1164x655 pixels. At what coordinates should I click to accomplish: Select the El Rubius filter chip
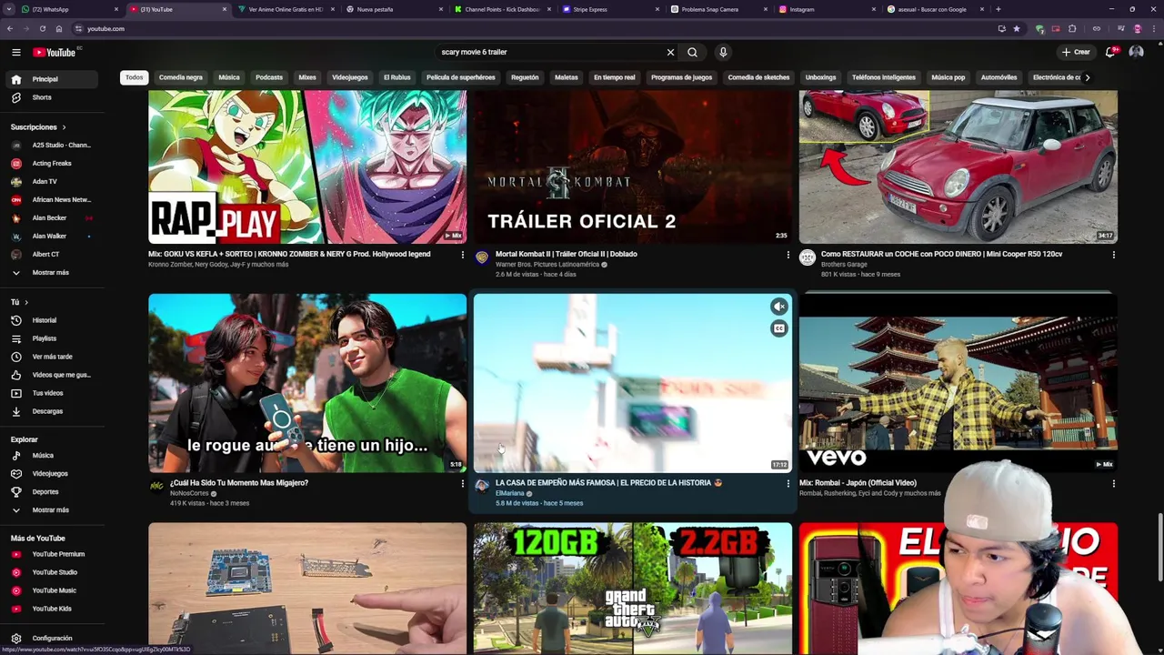pyautogui.click(x=397, y=77)
